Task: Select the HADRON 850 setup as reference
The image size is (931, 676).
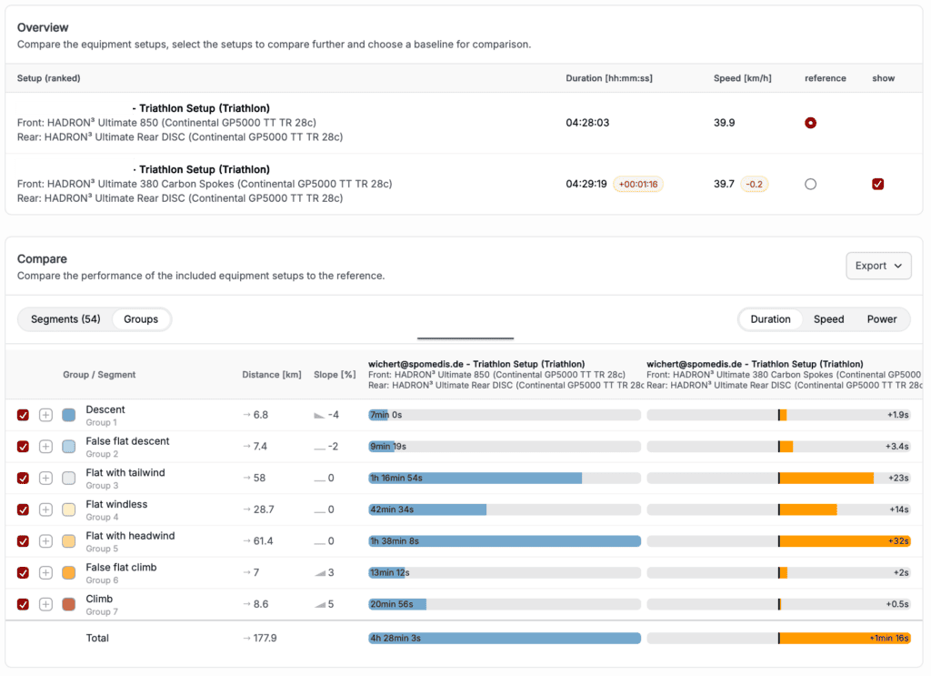Action: pos(810,123)
